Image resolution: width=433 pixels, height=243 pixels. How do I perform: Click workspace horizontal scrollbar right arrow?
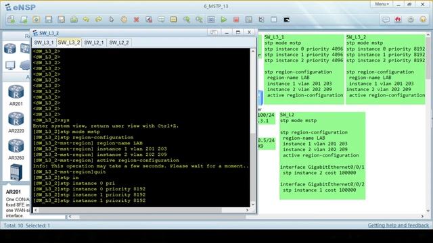point(422,216)
